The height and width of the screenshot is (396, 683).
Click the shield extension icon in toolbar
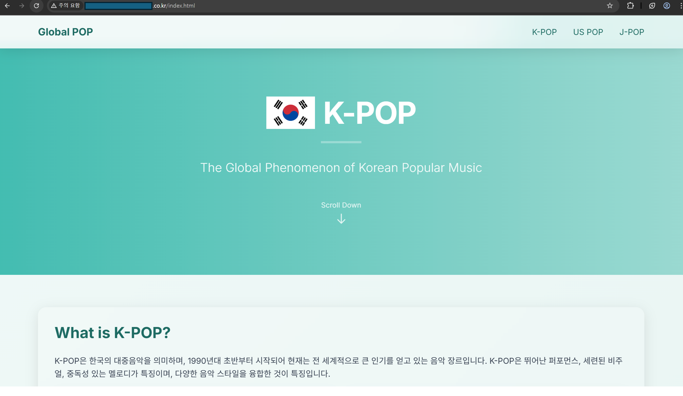click(x=652, y=6)
